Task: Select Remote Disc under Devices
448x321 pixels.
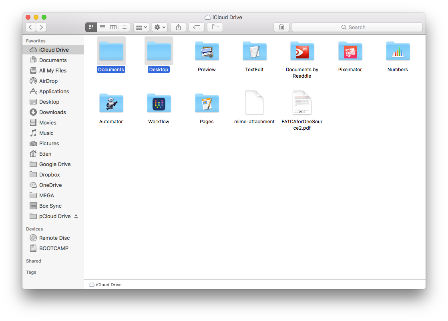Action: (53, 238)
